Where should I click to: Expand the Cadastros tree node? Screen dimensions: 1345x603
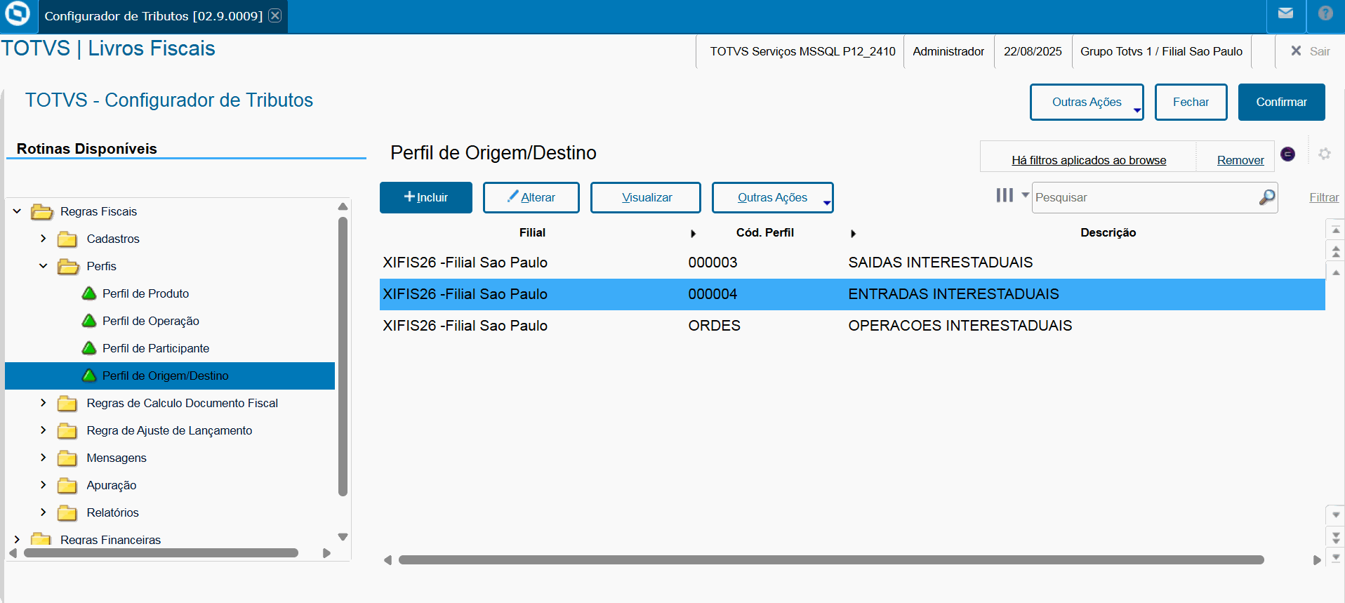(x=44, y=238)
